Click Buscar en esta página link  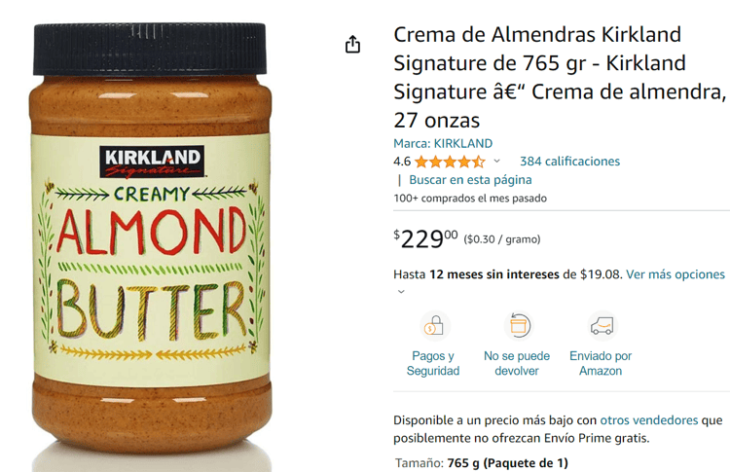pos(470,180)
